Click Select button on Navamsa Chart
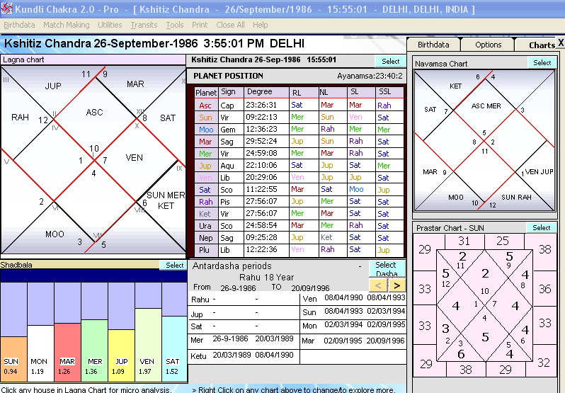565x393 pixels. pyautogui.click(x=542, y=63)
